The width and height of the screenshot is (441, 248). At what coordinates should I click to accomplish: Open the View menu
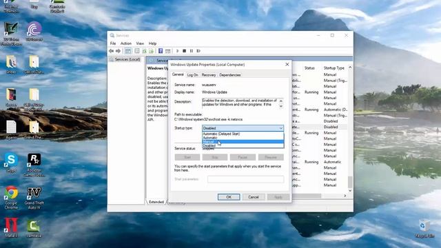140,43
